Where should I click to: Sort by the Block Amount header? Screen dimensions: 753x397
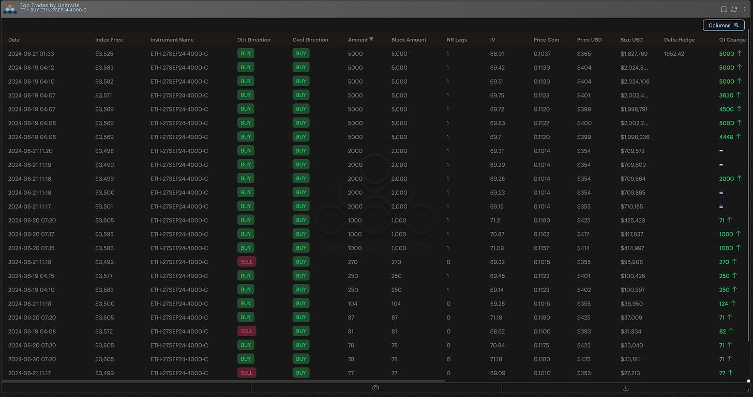(409, 40)
